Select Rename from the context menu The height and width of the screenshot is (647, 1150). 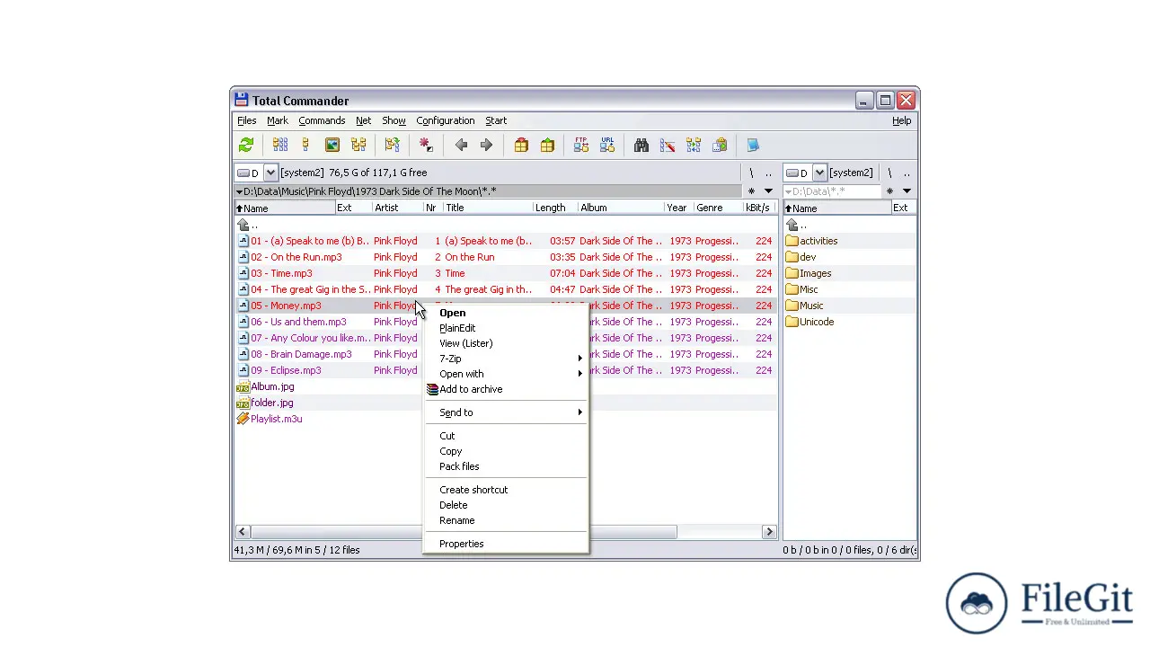tap(507, 520)
